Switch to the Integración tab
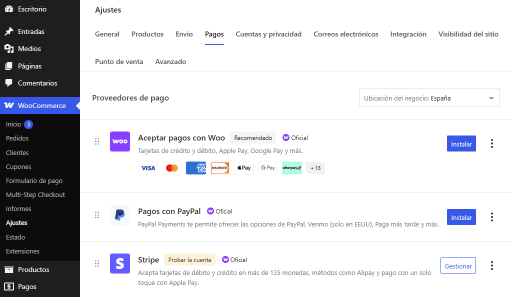The width and height of the screenshot is (512, 297). coord(408,34)
